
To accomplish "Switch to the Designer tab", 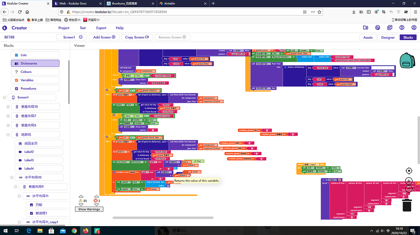I will tap(388, 37).
